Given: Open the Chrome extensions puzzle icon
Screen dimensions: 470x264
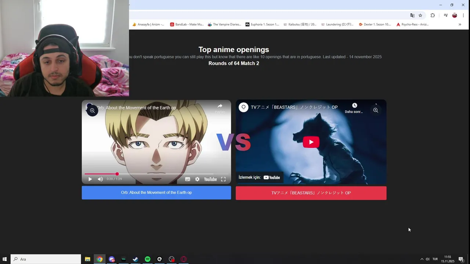Looking at the screenshot, I should point(433,15).
